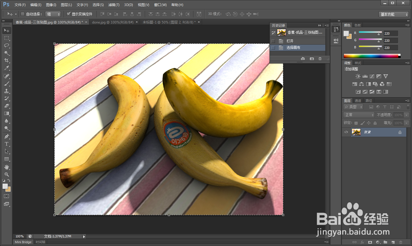The width and height of the screenshot is (412, 246).
Task: Switch to the 色板 swatches tab
Action: pos(358,25)
